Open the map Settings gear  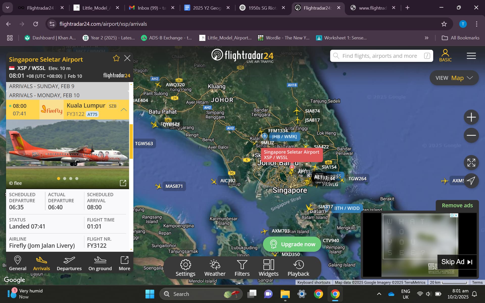(185, 268)
